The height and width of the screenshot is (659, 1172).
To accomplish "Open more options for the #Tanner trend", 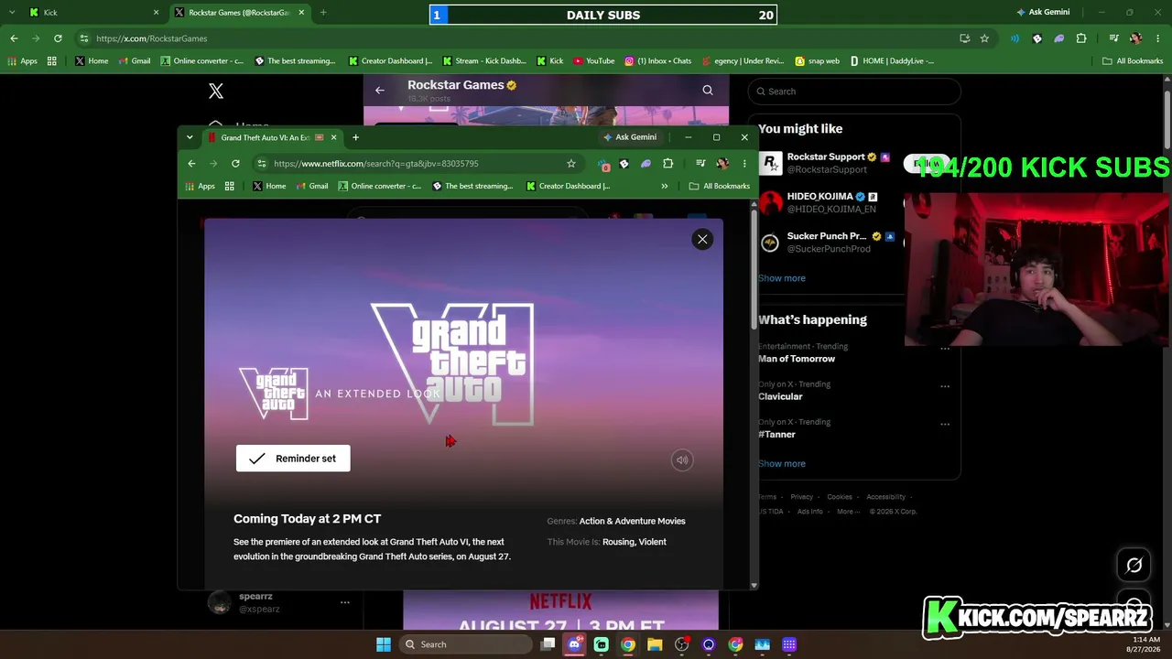I will click(x=945, y=424).
